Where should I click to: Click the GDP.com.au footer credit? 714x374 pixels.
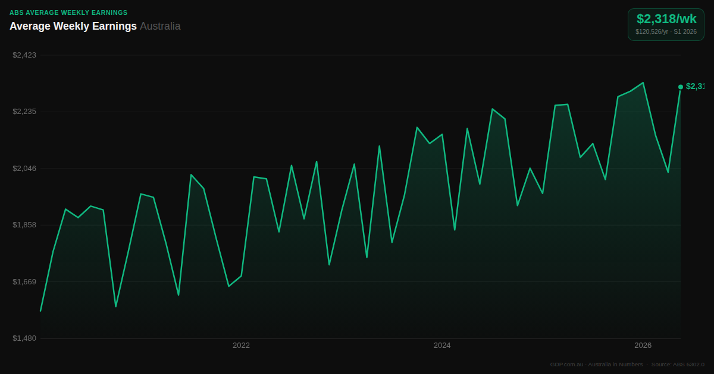pyautogui.click(x=566, y=365)
